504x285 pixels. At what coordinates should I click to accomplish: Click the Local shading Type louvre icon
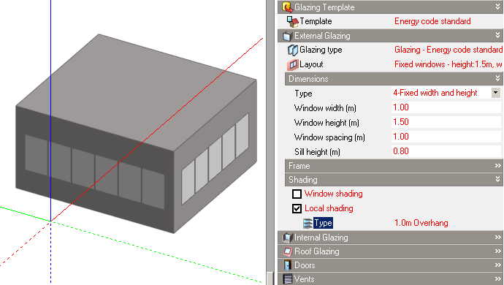coord(308,223)
